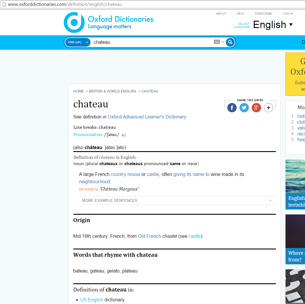305x304 pixels.
Task: Open the 'Where ... from?' article thumbnail
Action: coord(295,231)
